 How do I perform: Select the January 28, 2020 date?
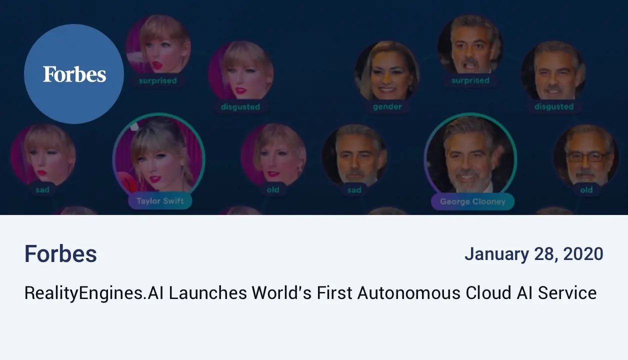tap(533, 254)
